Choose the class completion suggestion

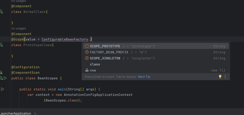pyautogui.click(x=156, y=64)
